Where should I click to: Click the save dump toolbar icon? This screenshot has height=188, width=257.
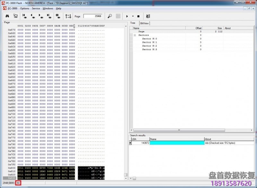coord(15,16)
